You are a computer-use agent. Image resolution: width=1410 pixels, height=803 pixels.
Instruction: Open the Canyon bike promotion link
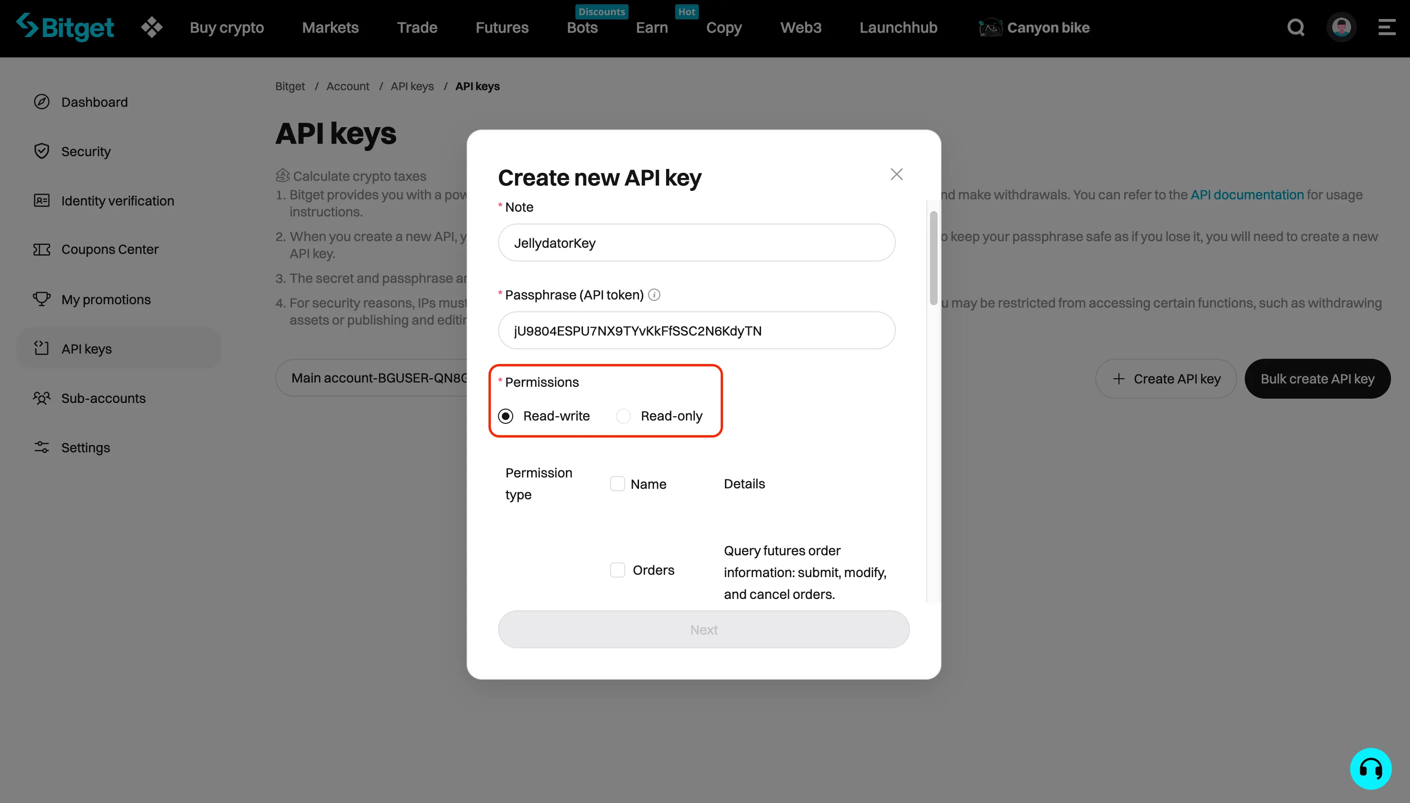pyautogui.click(x=1034, y=28)
